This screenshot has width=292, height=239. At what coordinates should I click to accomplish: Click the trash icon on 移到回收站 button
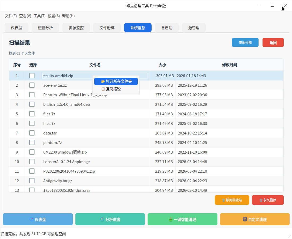point(224,200)
